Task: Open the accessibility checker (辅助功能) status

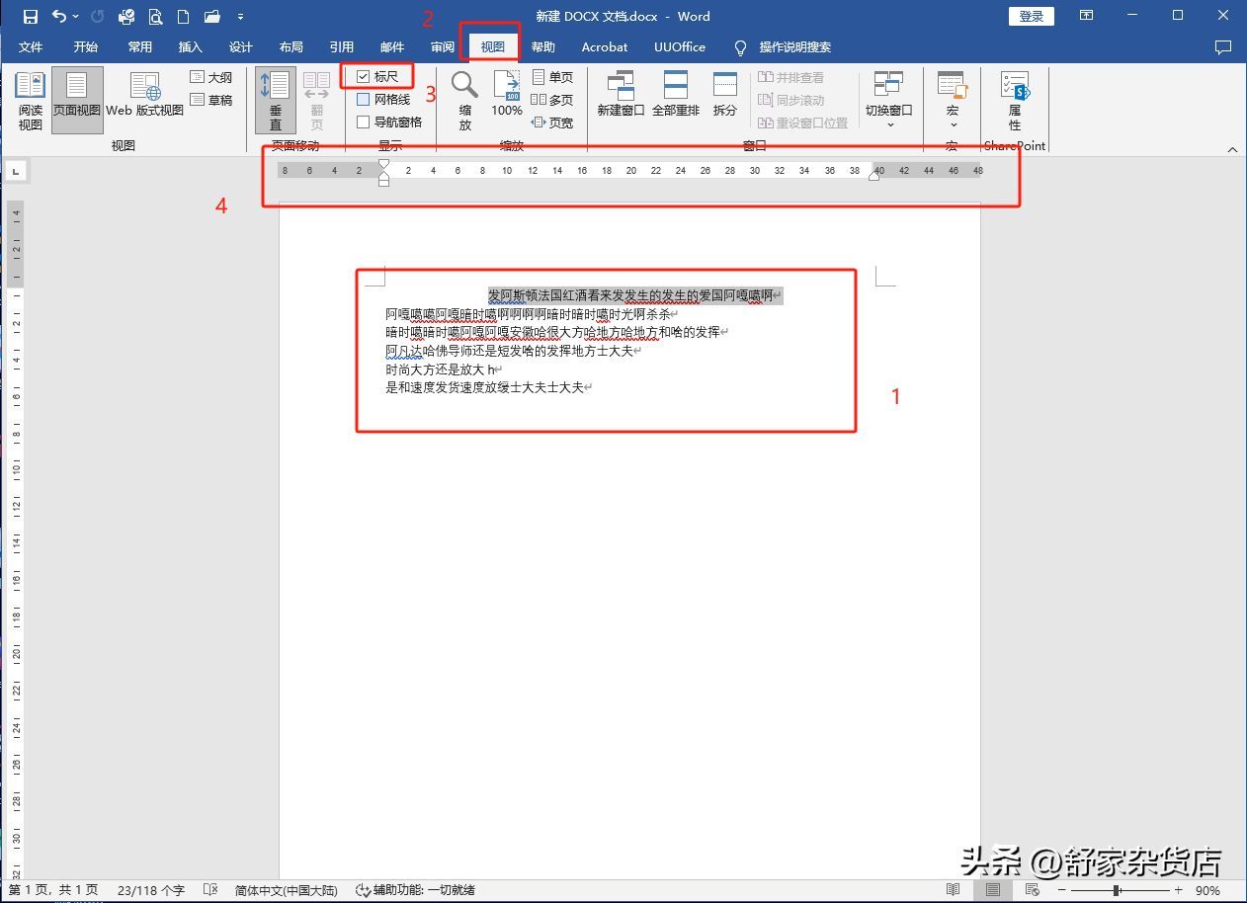Action: point(415,890)
